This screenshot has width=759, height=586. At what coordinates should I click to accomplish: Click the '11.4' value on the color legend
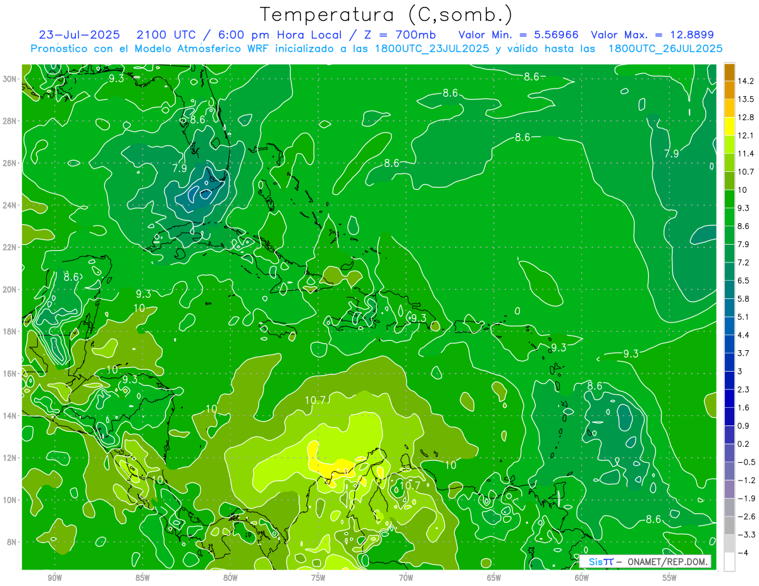746,154
